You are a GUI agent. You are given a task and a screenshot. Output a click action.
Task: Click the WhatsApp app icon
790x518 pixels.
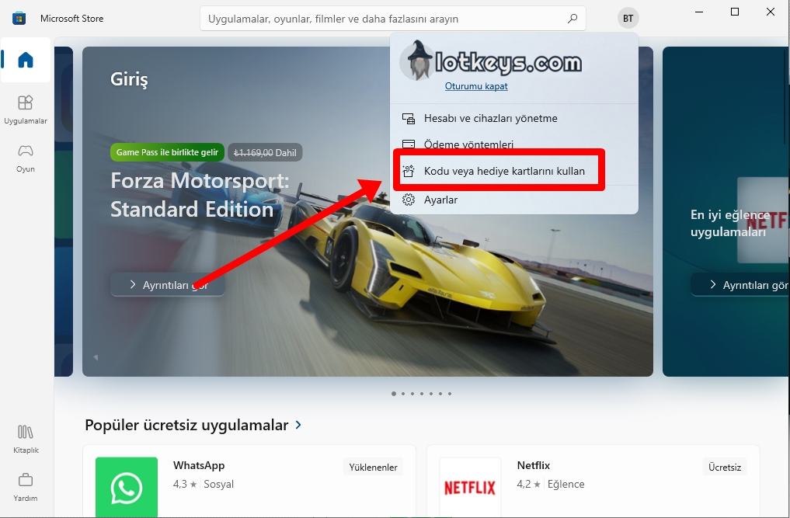(x=127, y=487)
